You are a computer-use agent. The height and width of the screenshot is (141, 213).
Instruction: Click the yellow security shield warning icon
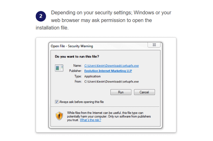(59, 116)
